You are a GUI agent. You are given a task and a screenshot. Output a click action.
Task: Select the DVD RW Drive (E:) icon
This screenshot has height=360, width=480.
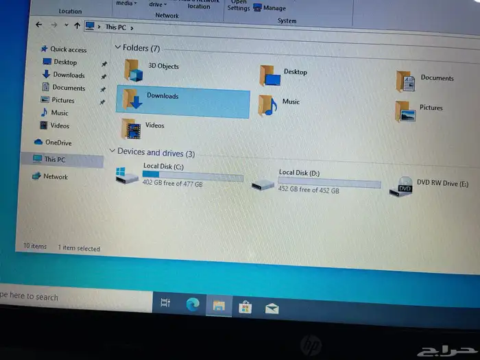pyautogui.click(x=401, y=187)
